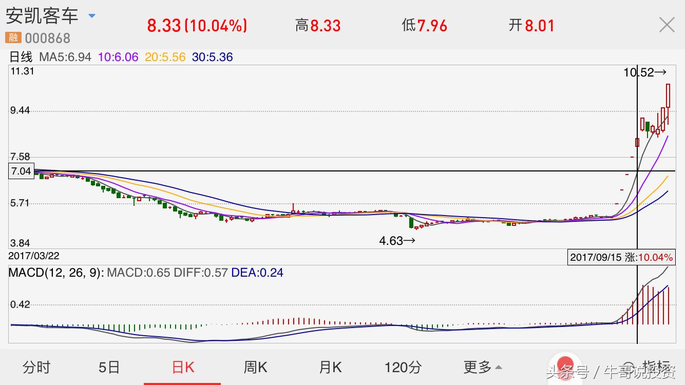Click the price quote 8.33 (10.04%)

(x=198, y=25)
